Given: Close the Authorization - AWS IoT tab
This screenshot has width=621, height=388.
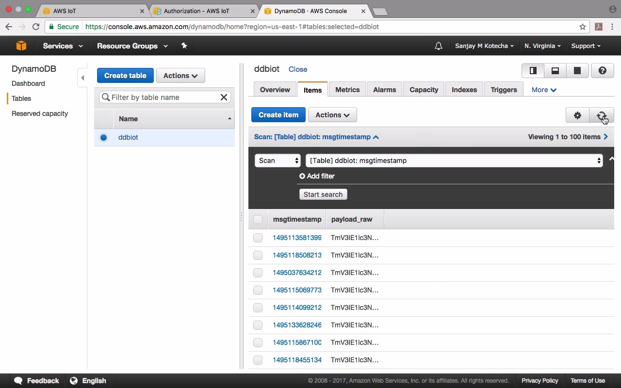Looking at the screenshot, I should 253,11.
